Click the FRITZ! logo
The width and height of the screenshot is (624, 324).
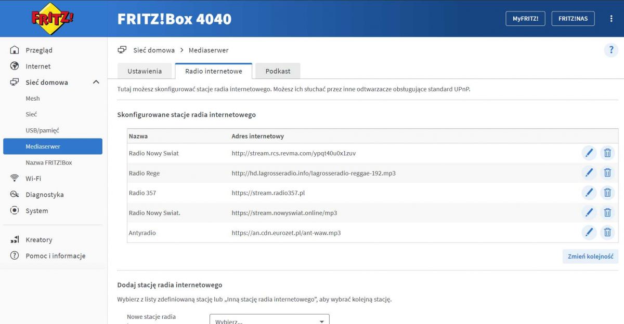click(53, 18)
